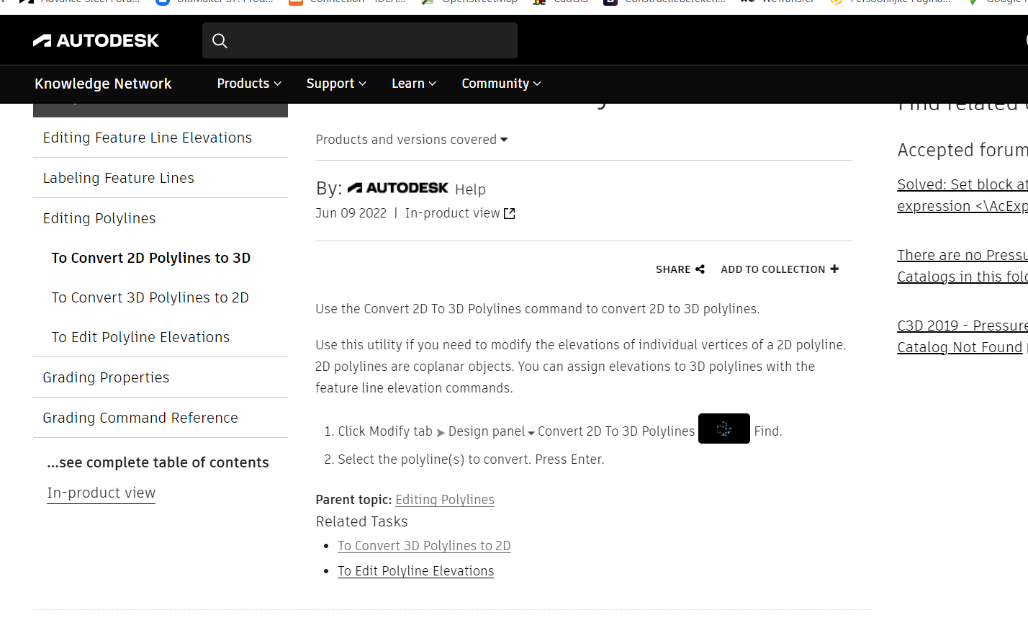Open In-product view beside the date
Image resolution: width=1028 pixels, height=628 pixels.
pyautogui.click(x=460, y=213)
